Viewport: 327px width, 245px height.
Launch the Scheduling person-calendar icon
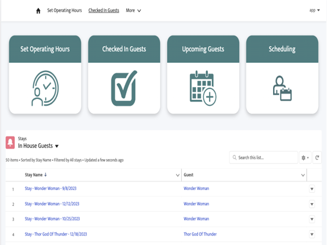click(282, 88)
